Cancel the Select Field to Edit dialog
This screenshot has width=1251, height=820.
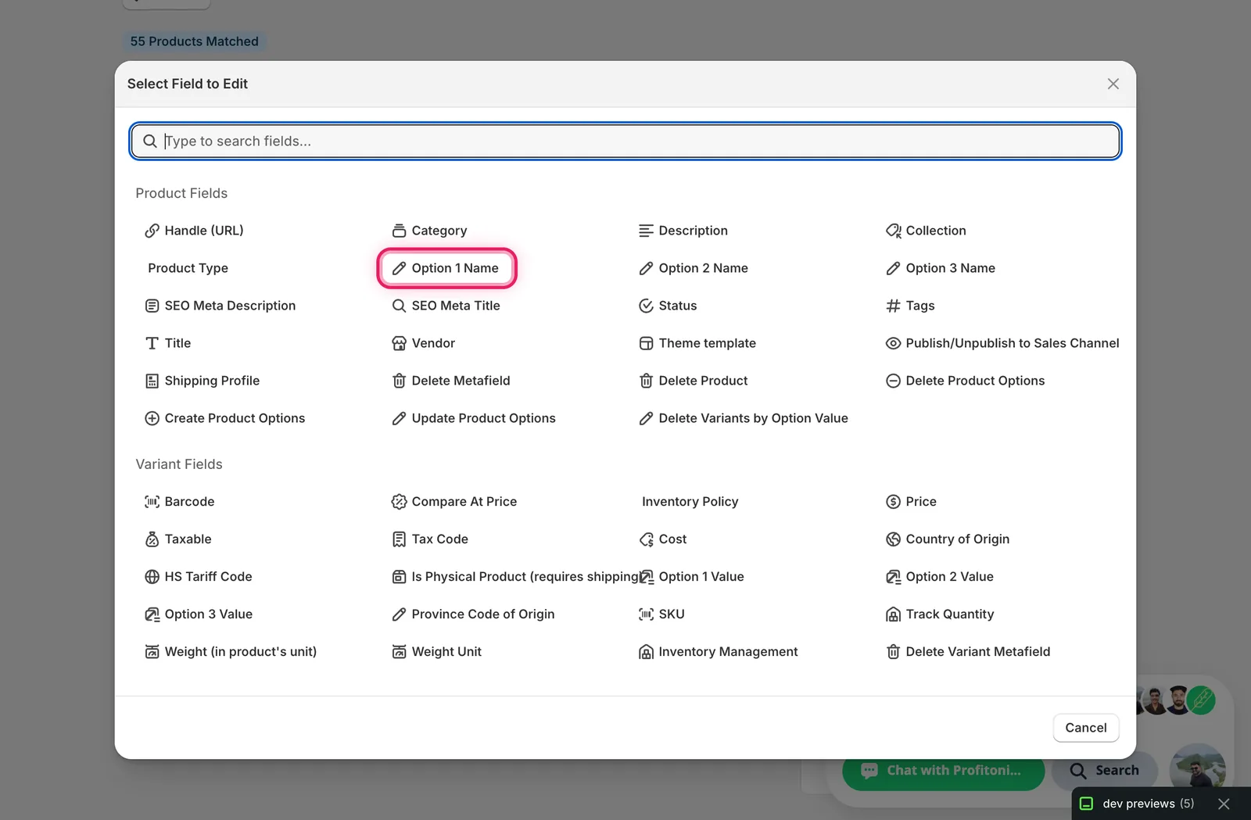(1086, 728)
